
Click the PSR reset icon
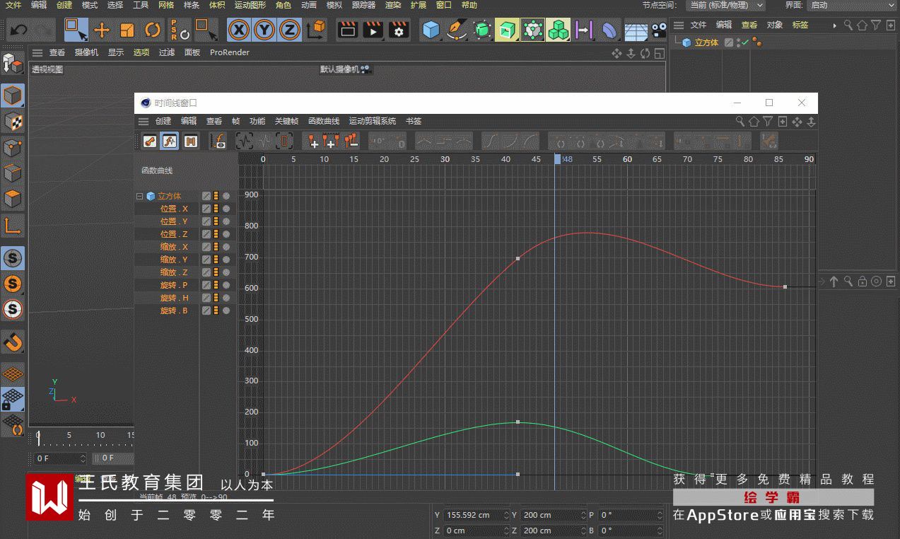pyautogui.click(x=180, y=30)
